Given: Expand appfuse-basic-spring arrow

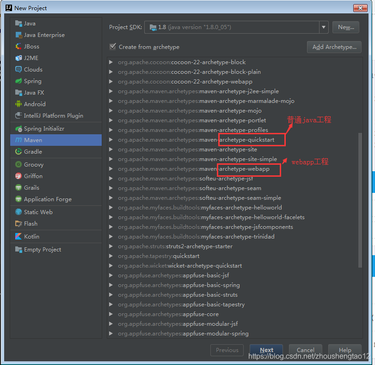Looking at the screenshot, I should (111, 285).
